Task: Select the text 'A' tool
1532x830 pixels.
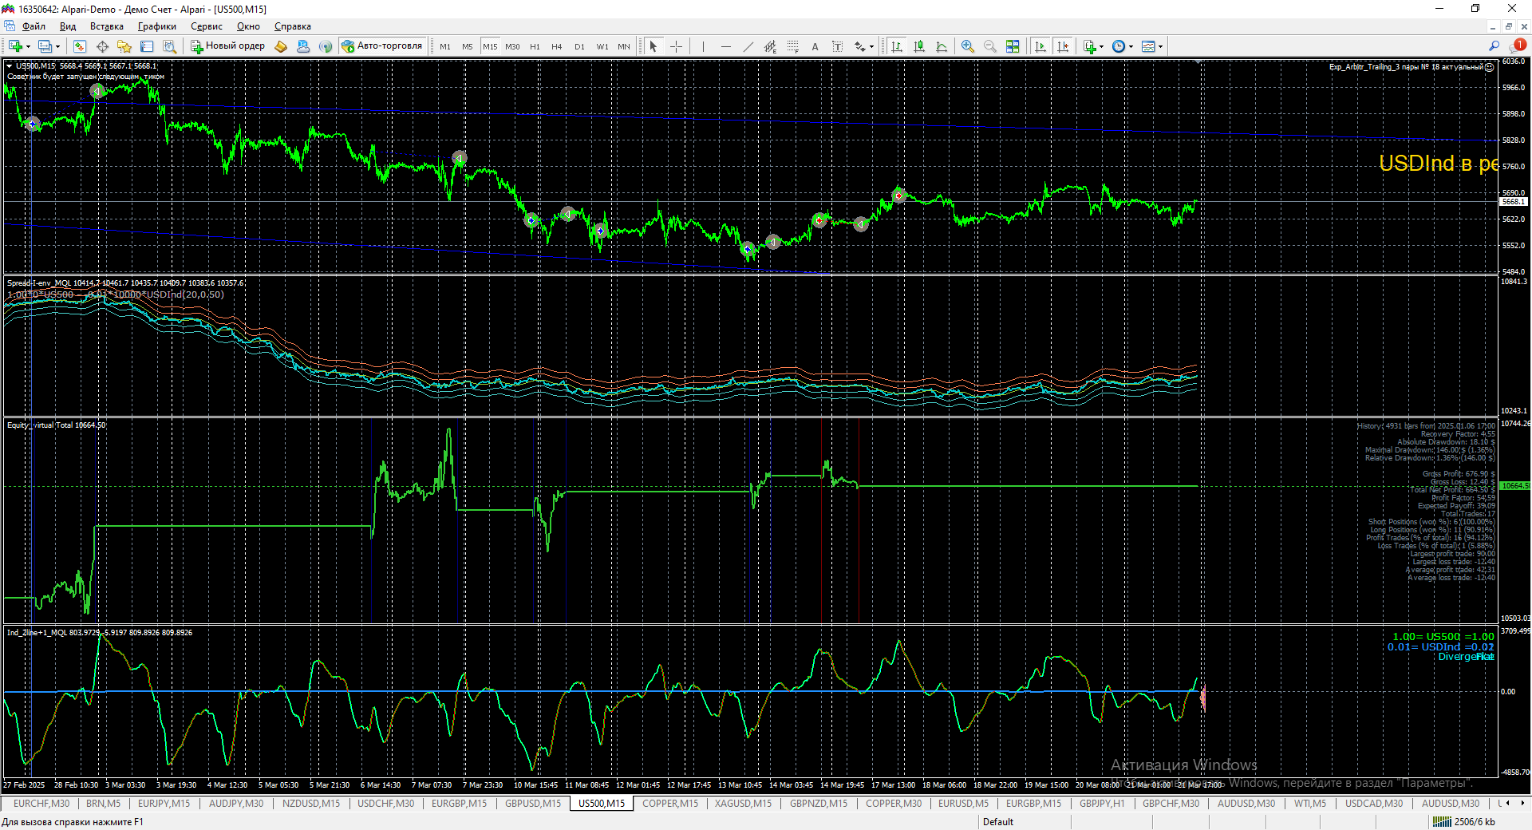Action: (x=815, y=46)
